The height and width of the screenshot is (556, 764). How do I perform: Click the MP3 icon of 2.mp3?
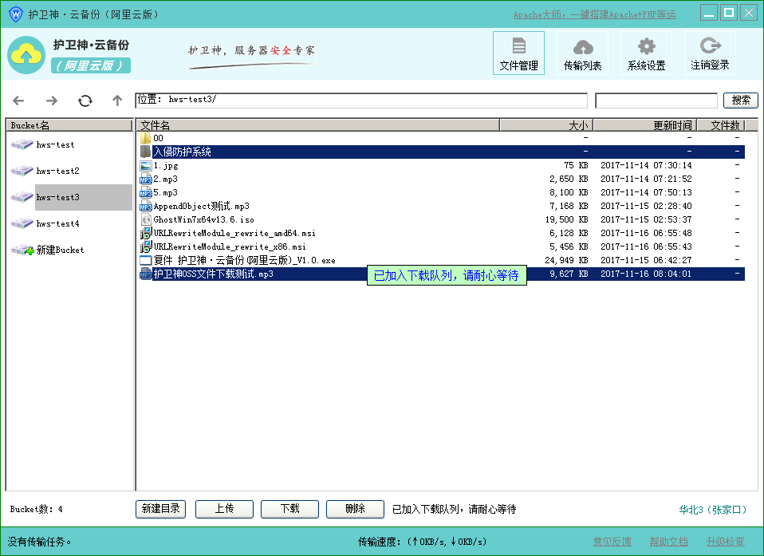pyautogui.click(x=145, y=179)
